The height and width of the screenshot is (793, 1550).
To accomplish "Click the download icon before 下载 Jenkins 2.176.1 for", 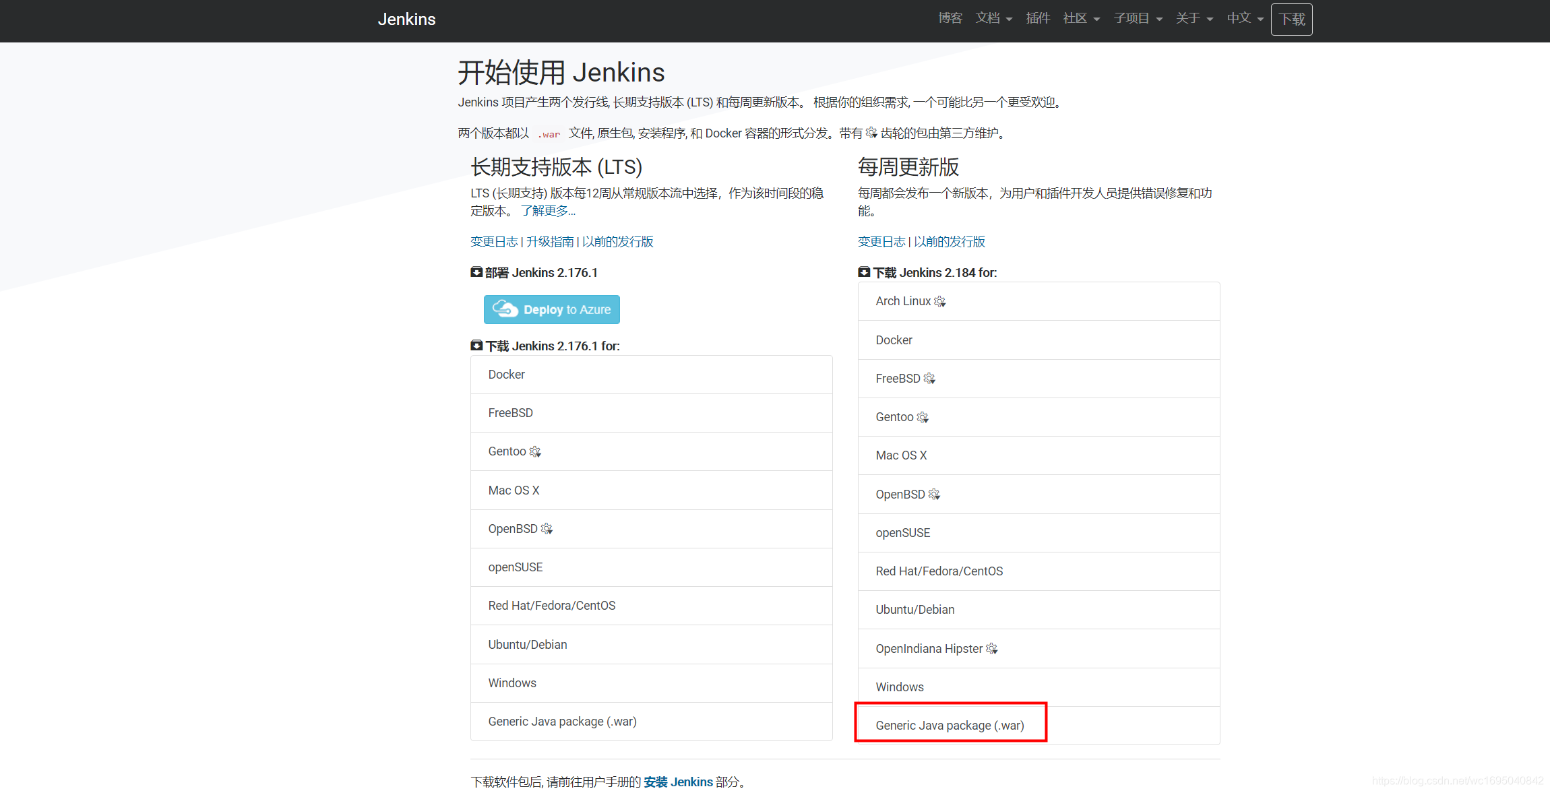I will click(476, 346).
